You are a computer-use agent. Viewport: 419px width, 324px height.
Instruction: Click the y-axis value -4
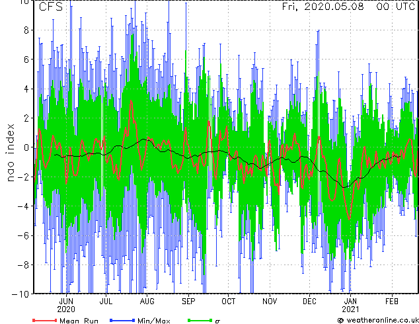[x=23, y=206]
